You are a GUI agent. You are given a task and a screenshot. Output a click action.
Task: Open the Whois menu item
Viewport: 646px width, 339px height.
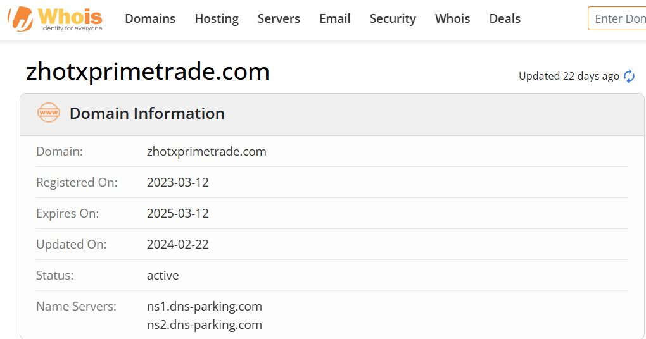click(452, 18)
